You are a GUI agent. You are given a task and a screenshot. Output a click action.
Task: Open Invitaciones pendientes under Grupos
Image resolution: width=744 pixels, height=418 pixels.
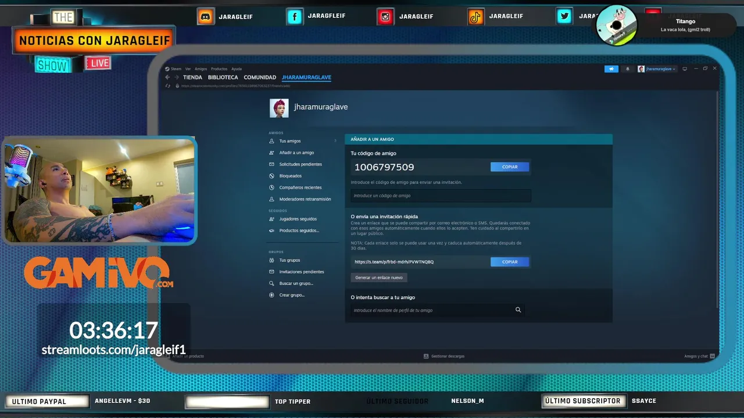coord(302,272)
